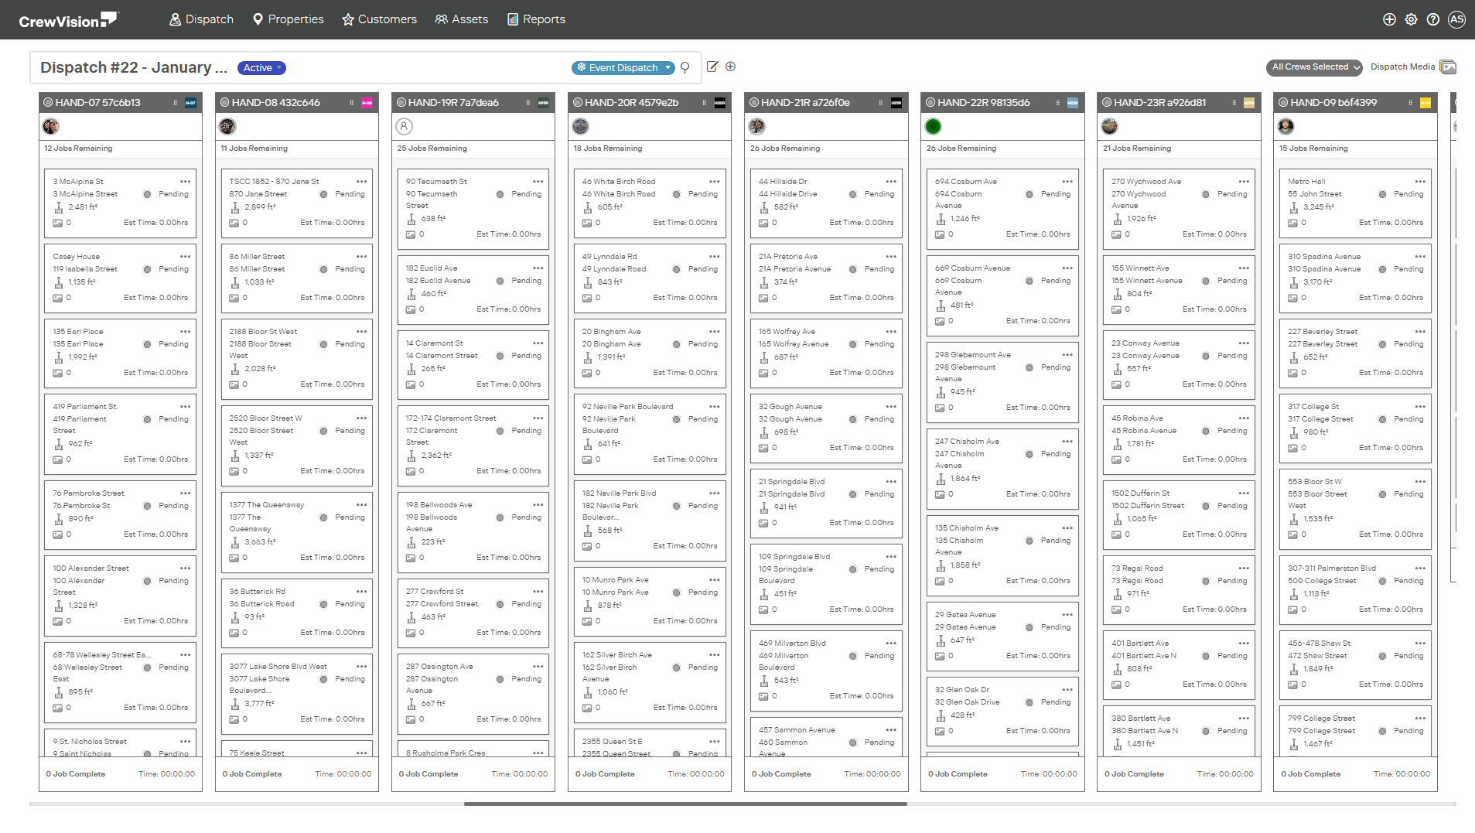Open options menu on 86 Miller Street card
Image resolution: width=1475 pixels, height=833 pixels.
pos(361,257)
